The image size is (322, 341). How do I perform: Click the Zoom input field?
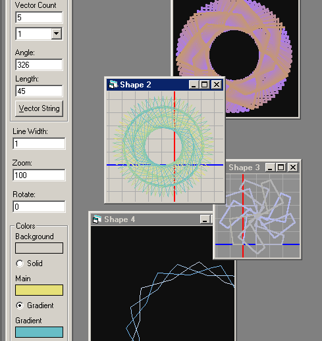tap(39, 175)
